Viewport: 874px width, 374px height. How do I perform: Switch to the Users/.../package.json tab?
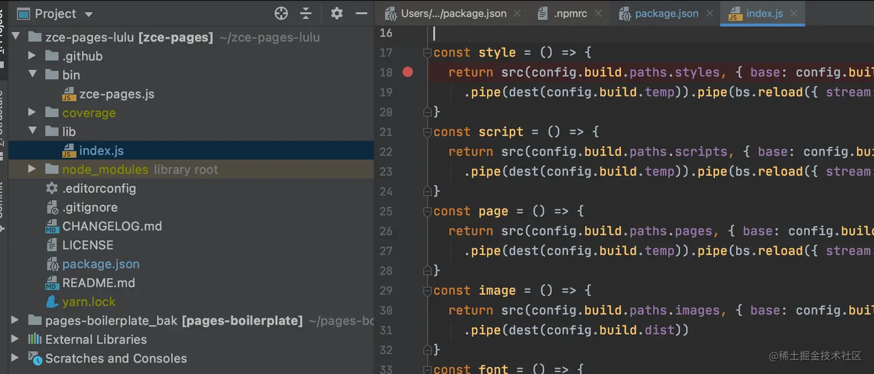coord(453,13)
